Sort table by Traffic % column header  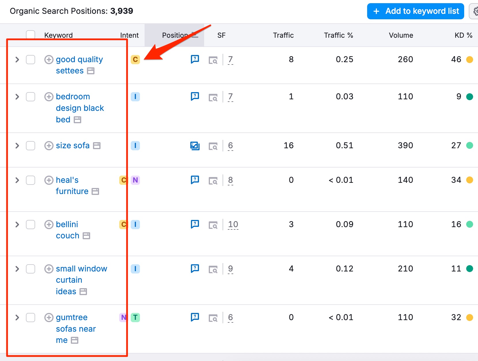coord(338,35)
